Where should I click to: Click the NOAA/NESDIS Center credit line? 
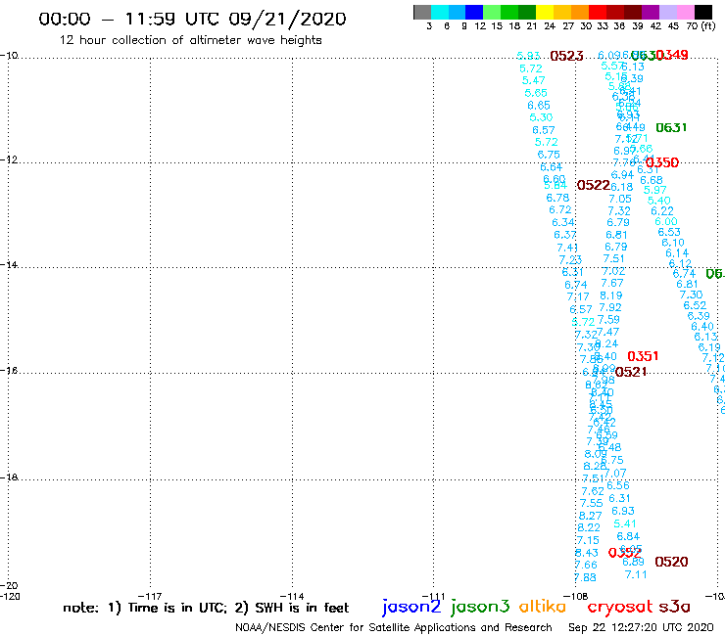pos(394,628)
